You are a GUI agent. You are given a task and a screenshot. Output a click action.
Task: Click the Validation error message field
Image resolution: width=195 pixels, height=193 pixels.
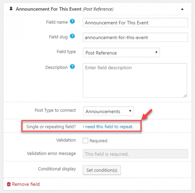point(135,154)
